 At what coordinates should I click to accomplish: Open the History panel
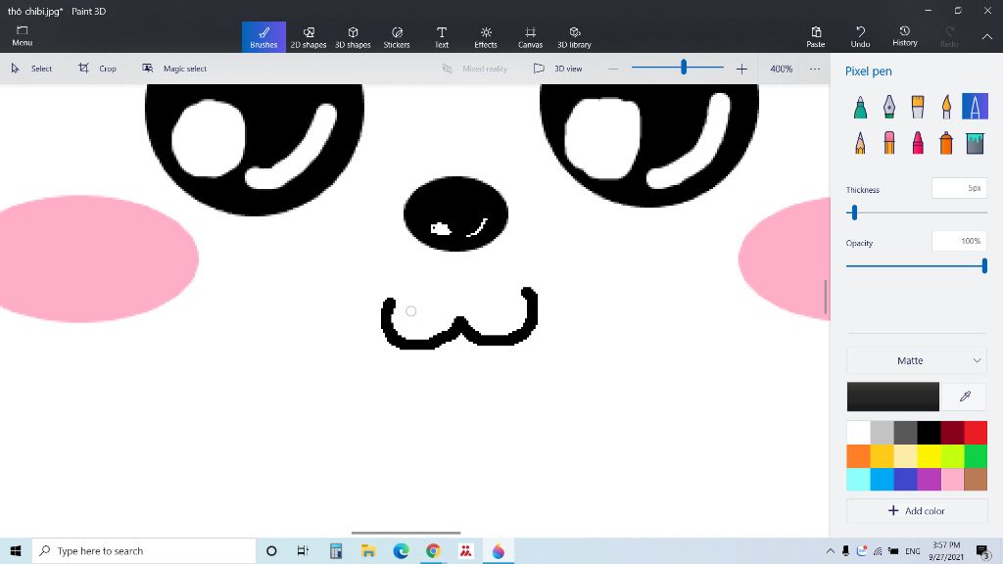904,36
